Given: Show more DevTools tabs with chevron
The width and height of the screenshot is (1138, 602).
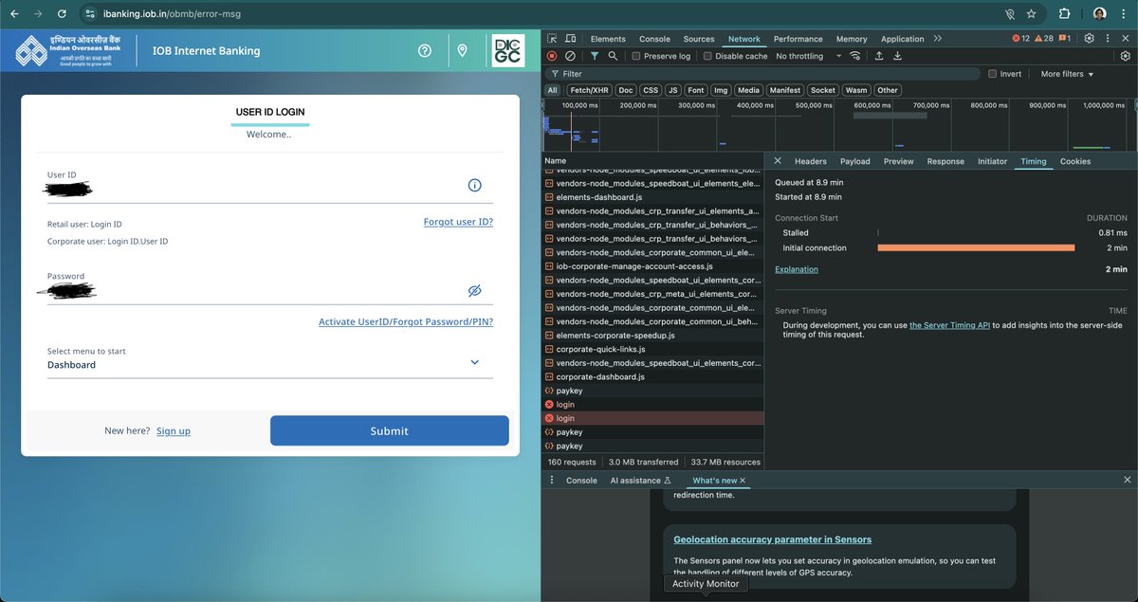Looking at the screenshot, I should pyautogui.click(x=937, y=39).
